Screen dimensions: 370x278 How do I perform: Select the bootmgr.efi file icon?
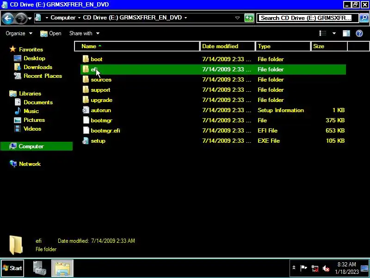pyautogui.click(x=86, y=130)
